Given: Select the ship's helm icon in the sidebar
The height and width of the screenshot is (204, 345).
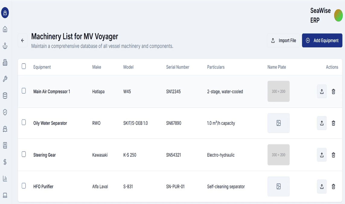Looking at the screenshot, I should tap(5, 13).
